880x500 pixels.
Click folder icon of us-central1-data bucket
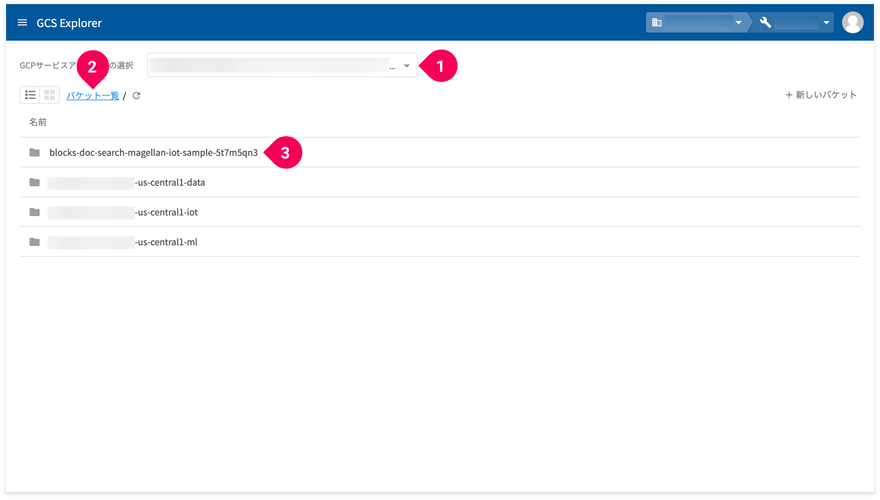[35, 182]
